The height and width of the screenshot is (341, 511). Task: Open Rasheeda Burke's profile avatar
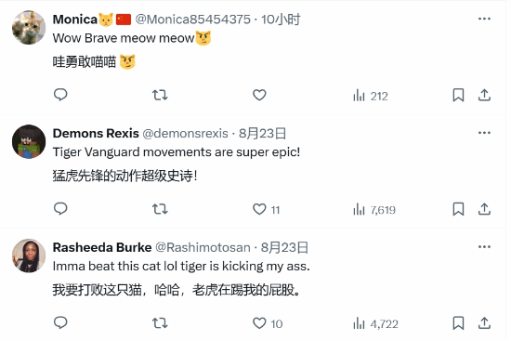tap(29, 256)
